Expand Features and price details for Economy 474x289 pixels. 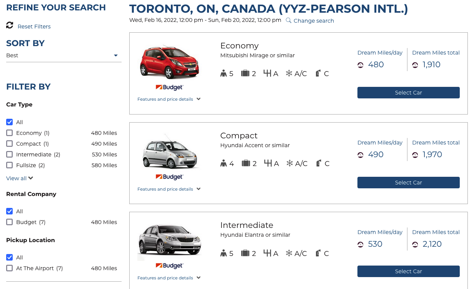point(169,99)
